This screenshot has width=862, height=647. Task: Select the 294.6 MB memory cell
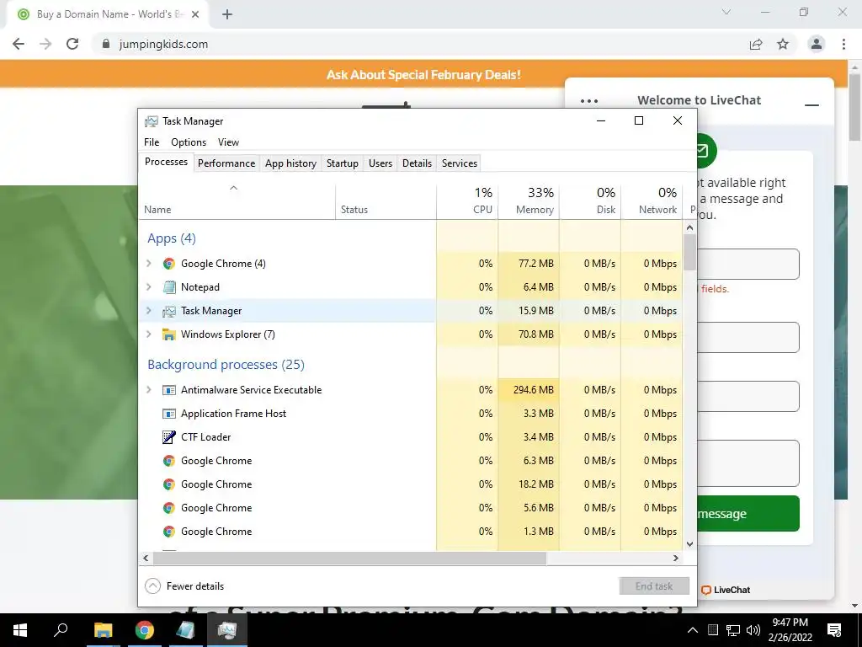(x=529, y=390)
